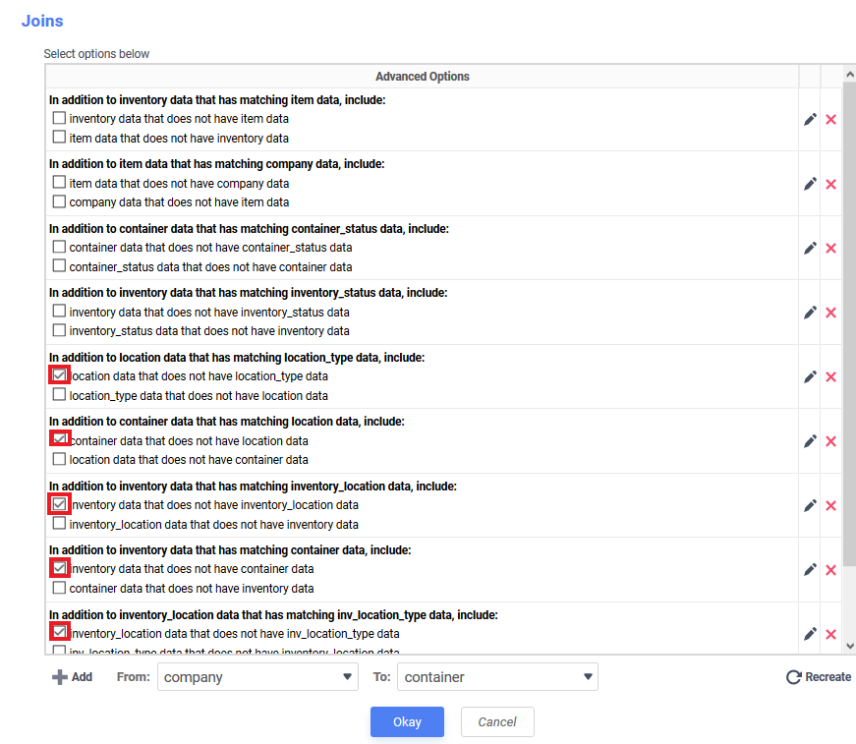Check inventory data that does not have item data
The height and width of the screenshot is (744, 856).
point(59,118)
